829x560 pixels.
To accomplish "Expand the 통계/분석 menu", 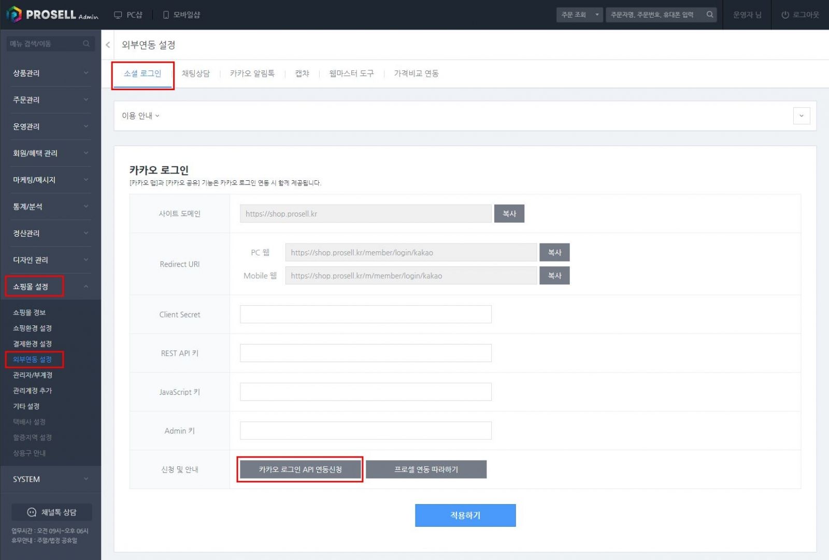I will [50, 206].
